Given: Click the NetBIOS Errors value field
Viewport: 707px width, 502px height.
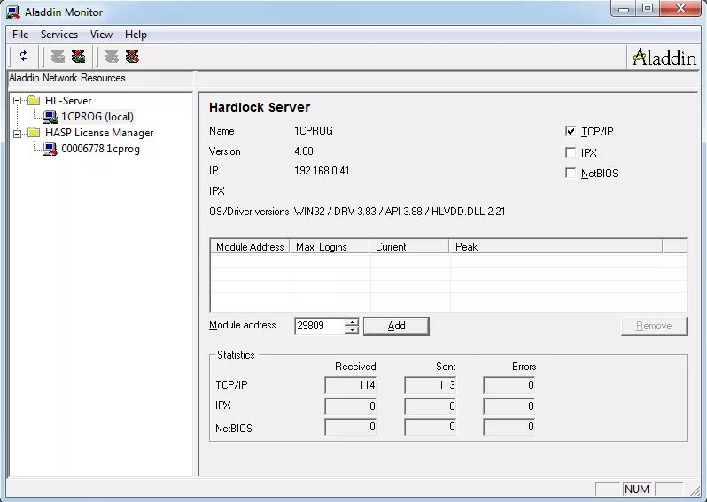Looking at the screenshot, I should tap(509, 427).
